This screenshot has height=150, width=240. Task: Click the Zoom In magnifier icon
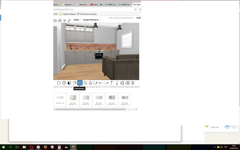80,83
